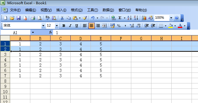Apply AutoSum sigma icon

(x=120, y=18)
